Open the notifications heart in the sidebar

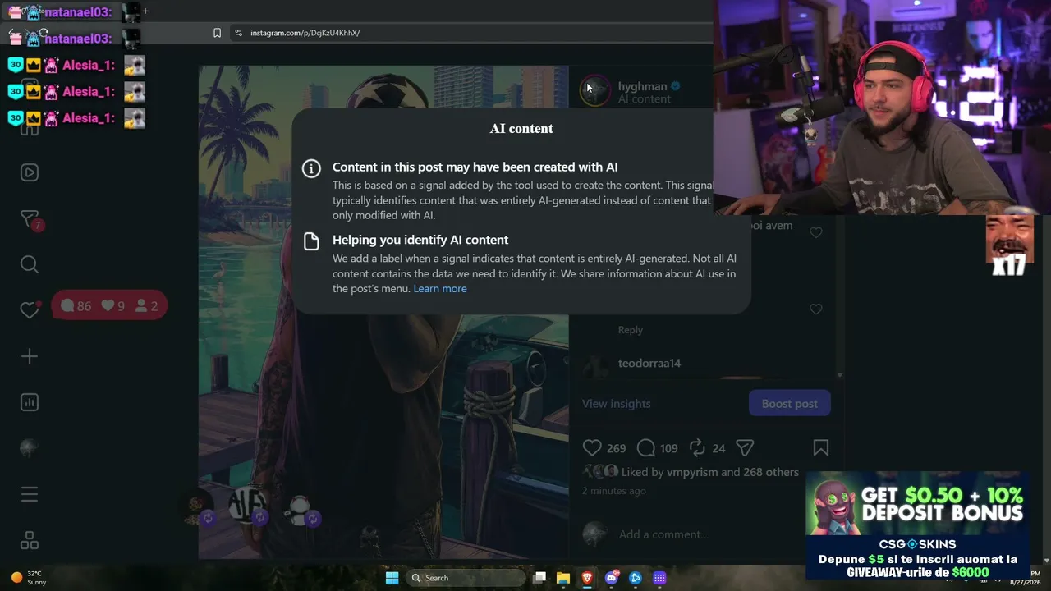tap(30, 310)
